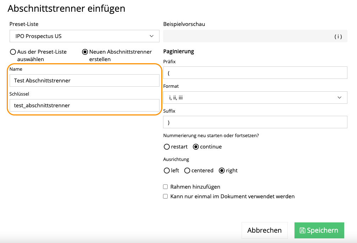Click the Suffix input field
This screenshot has width=357, height=243.
[255, 122]
